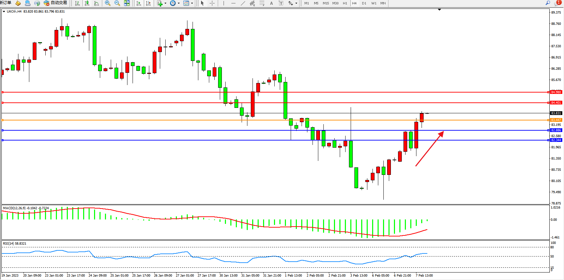Open the chat notifications icon
564x280 pixels.
coord(557,3)
